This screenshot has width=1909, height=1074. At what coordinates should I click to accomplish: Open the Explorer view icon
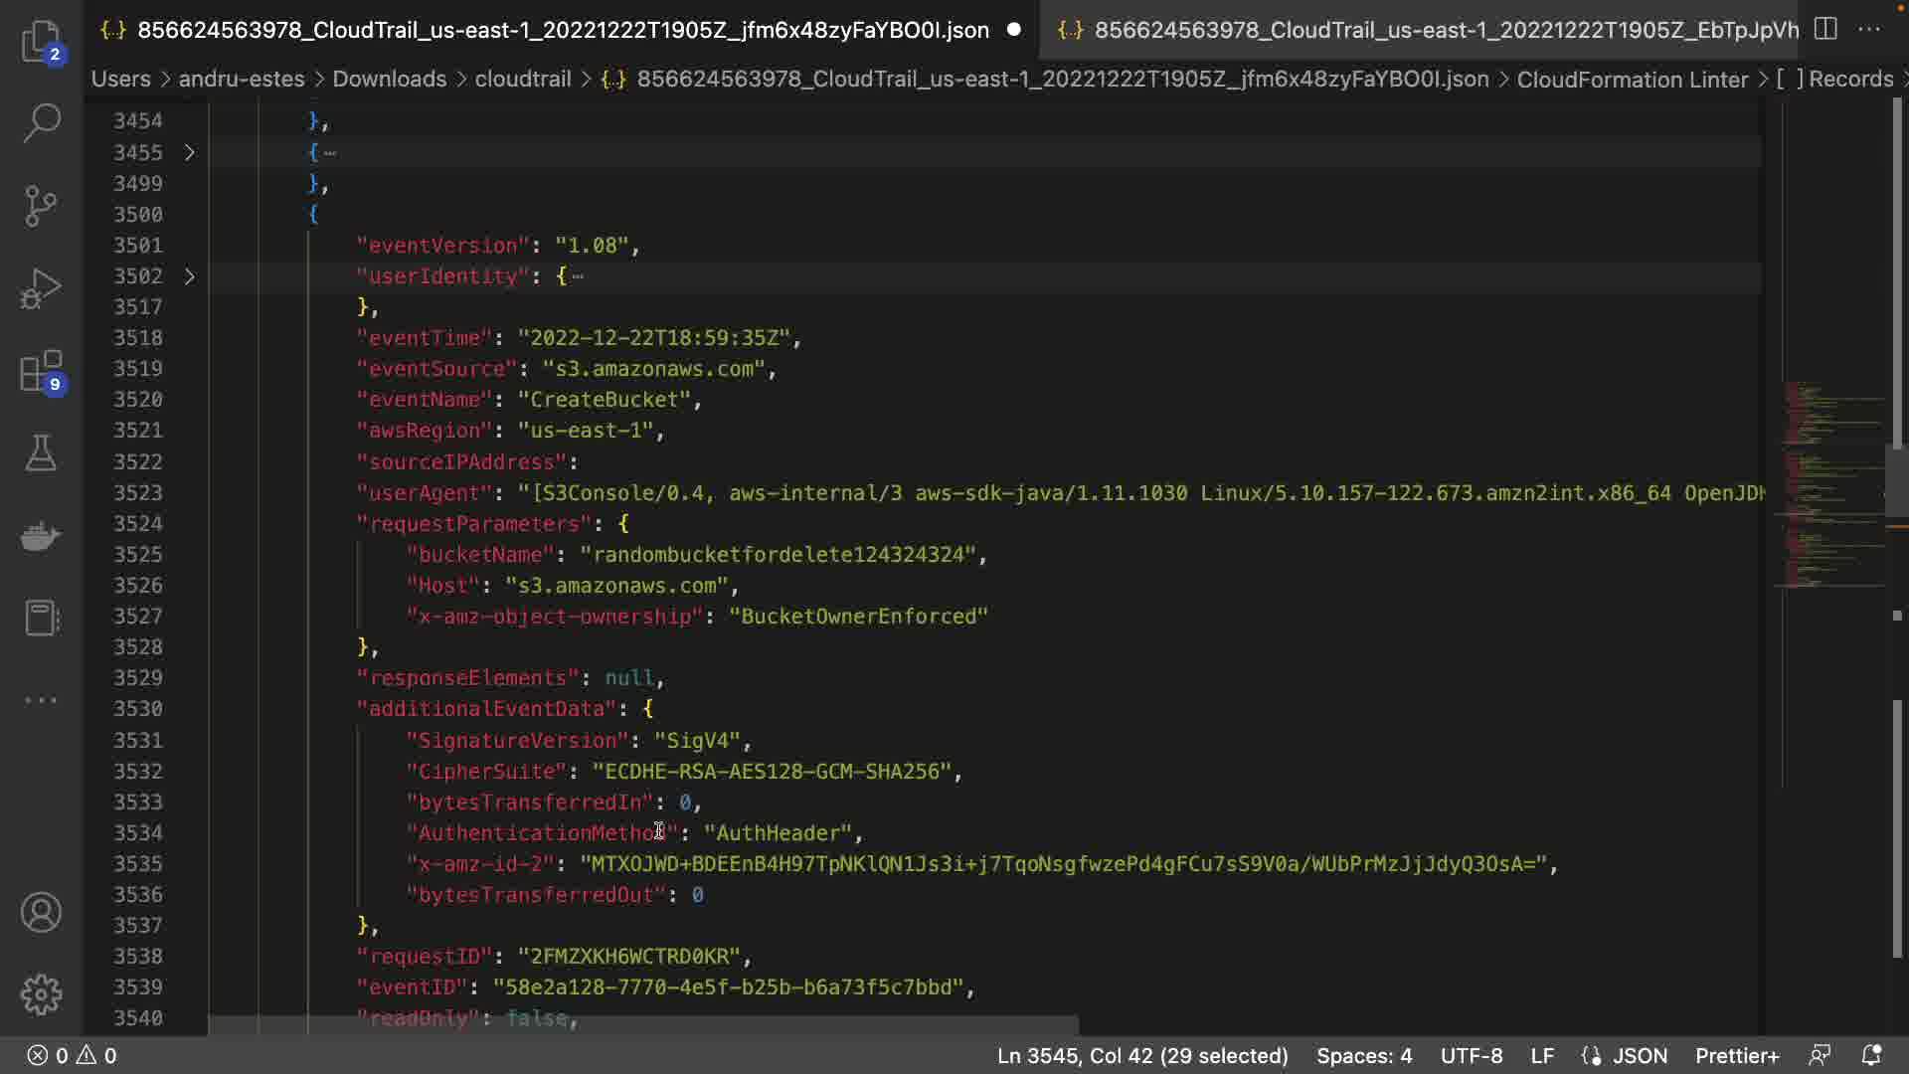(x=41, y=40)
